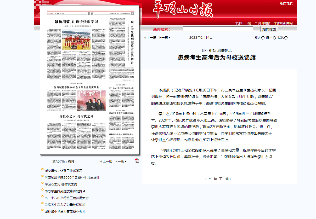The image size is (316, 219).
Task: Click 缩小 shrink text link
Action: tap(269, 38)
